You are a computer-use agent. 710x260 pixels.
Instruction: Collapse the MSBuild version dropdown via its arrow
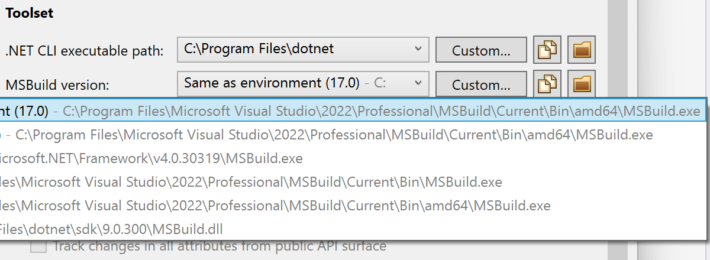click(x=418, y=83)
